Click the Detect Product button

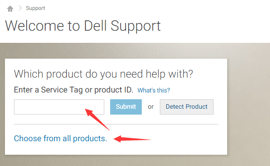click(x=186, y=107)
